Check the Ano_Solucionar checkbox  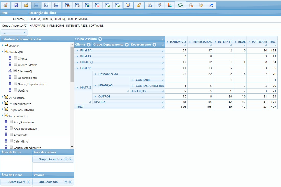pyautogui.click(x=11, y=122)
